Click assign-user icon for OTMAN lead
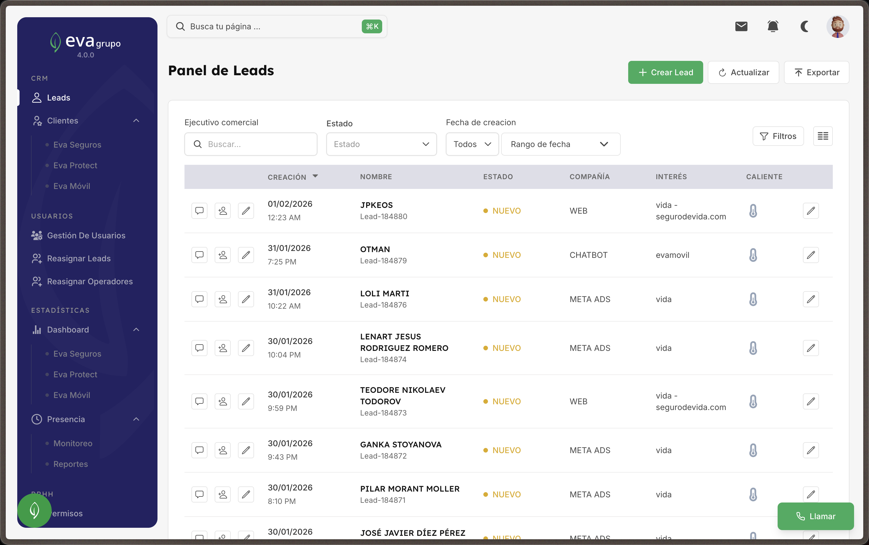Screen dimensions: 869x545 click(x=223, y=255)
